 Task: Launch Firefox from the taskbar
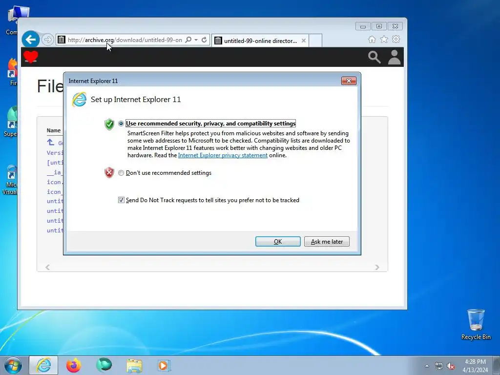coord(74,365)
